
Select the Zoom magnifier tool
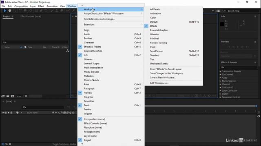point(15,11)
